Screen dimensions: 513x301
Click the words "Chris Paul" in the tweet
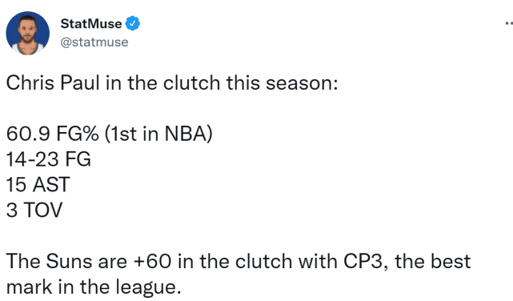(53, 82)
